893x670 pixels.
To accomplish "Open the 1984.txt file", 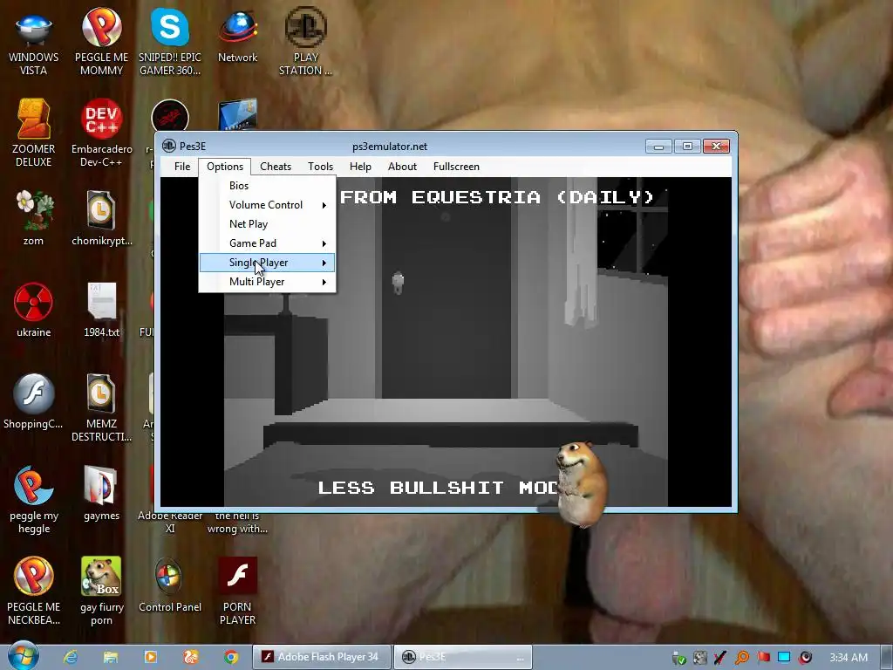I will coord(101,311).
